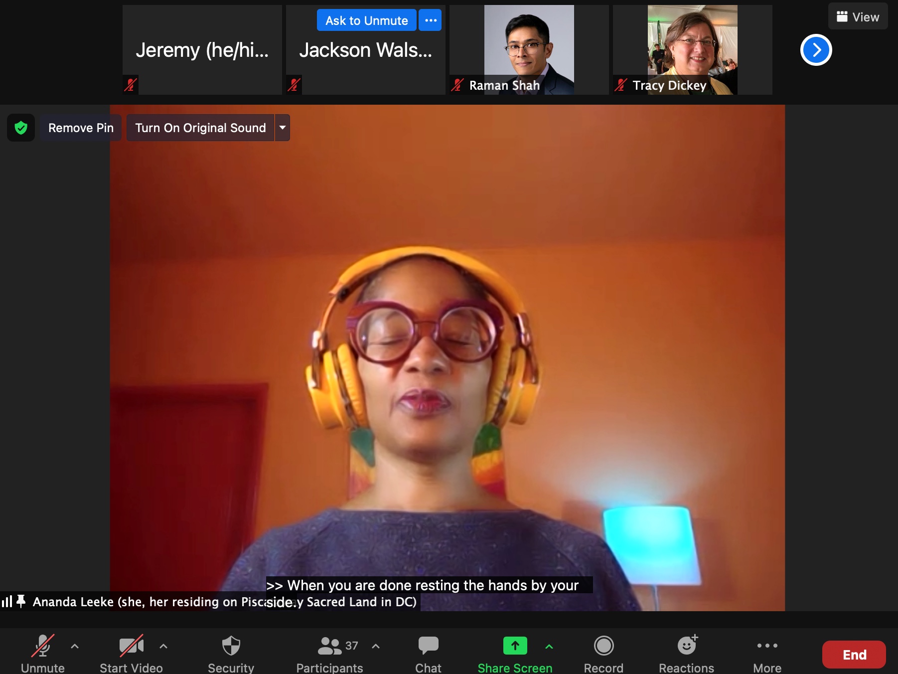Open the View layout menu
This screenshot has height=674, width=898.
click(x=858, y=17)
